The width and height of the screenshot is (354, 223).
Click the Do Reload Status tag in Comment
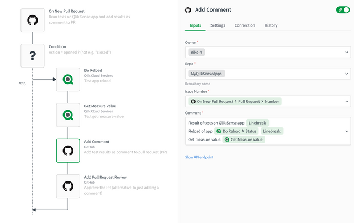pos(236,131)
